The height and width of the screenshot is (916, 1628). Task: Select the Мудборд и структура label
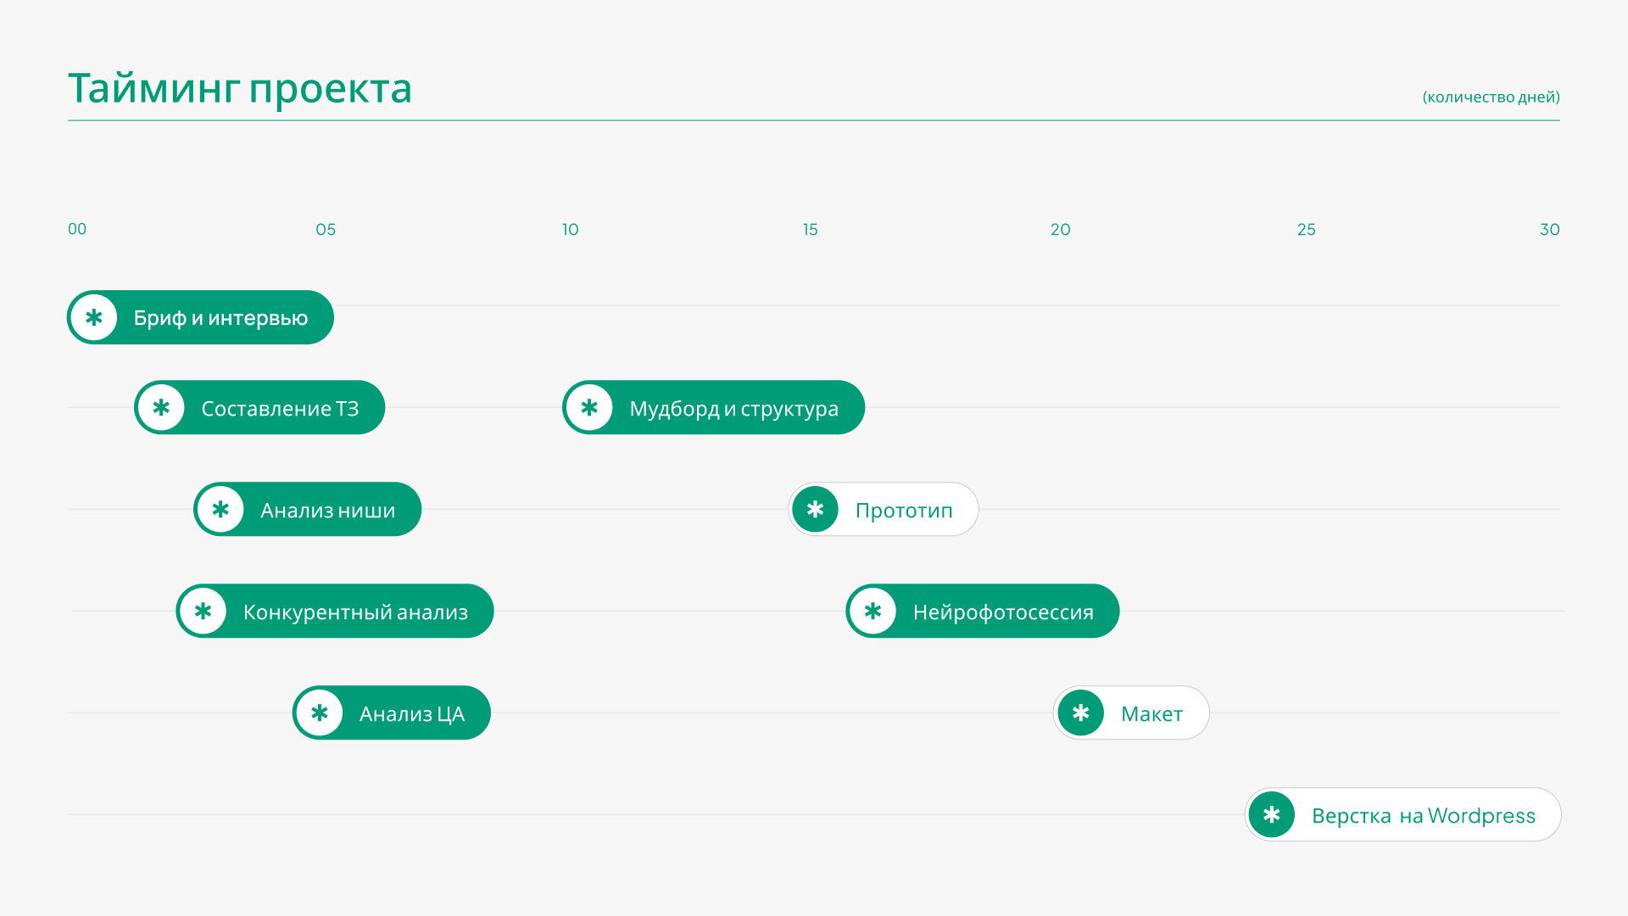pyautogui.click(x=734, y=409)
